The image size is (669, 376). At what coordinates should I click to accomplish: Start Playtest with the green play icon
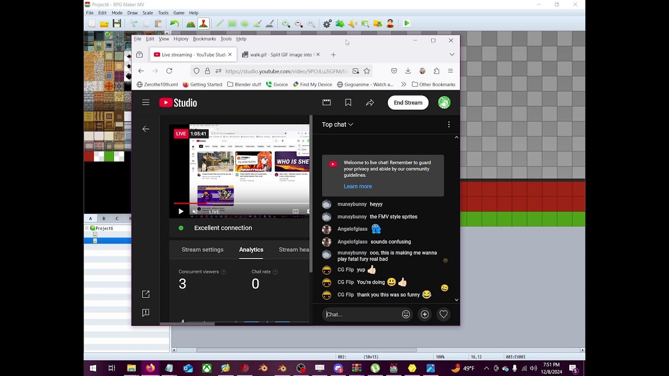point(407,23)
